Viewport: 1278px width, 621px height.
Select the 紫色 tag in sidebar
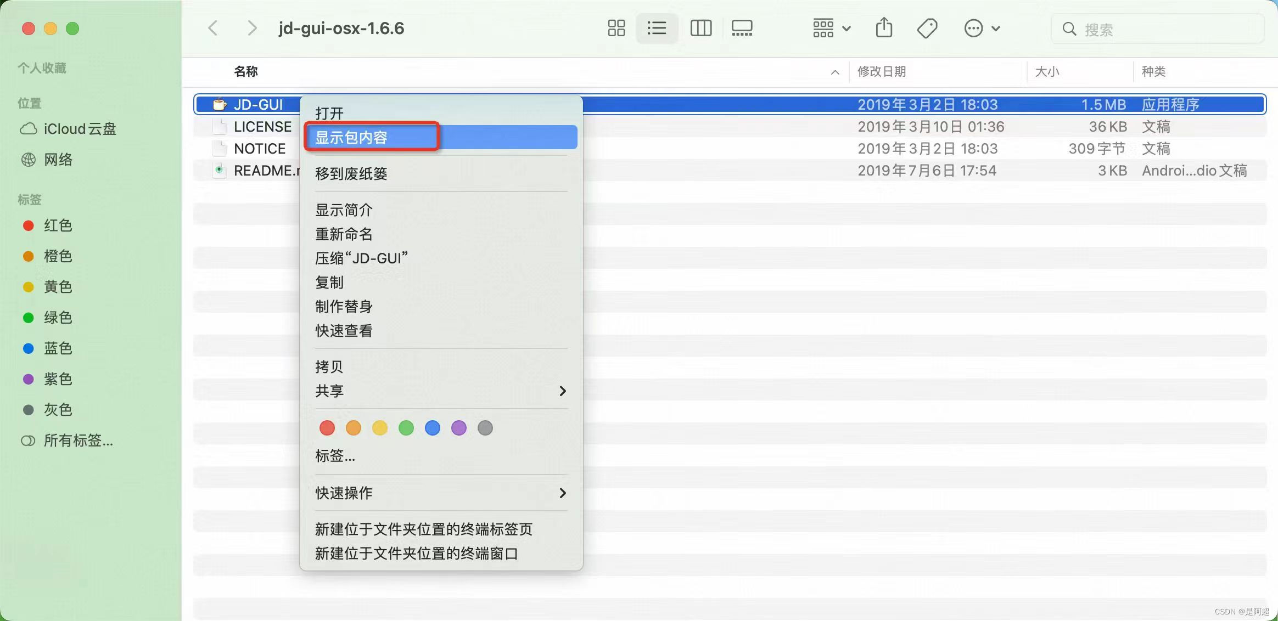47,379
